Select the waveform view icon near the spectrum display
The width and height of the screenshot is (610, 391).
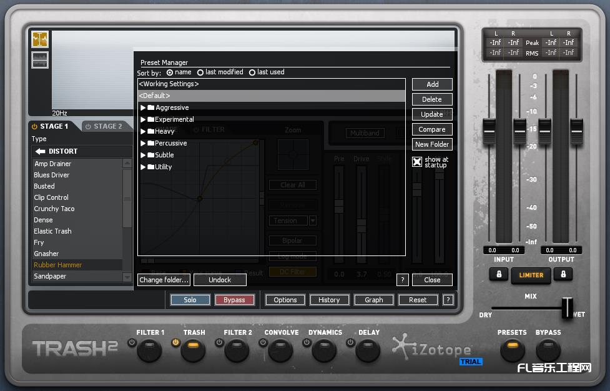tap(39, 60)
